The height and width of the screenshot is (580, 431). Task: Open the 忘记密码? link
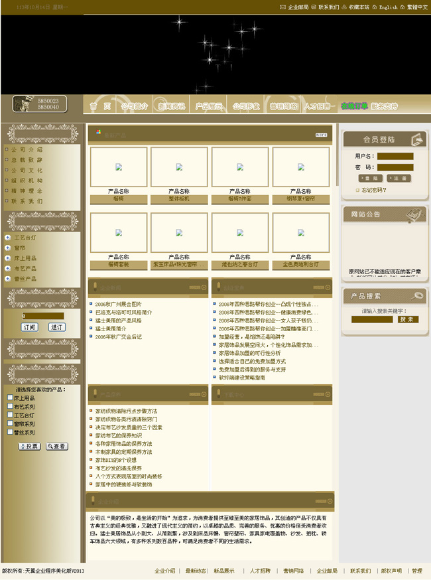374,190
